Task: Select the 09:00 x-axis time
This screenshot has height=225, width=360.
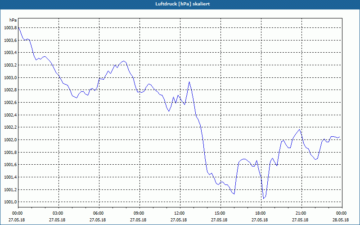Action: (139, 213)
